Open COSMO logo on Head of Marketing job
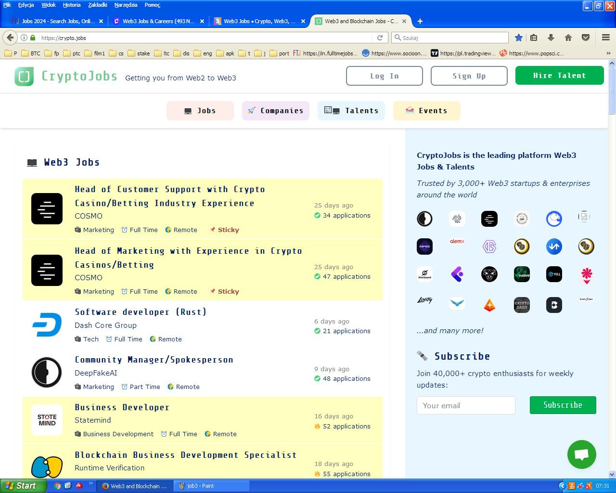 [x=47, y=270]
